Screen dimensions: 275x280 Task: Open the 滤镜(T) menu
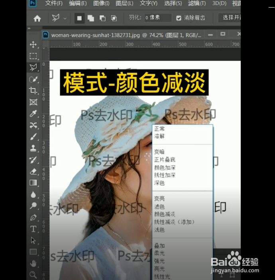click(x=197, y=3)
